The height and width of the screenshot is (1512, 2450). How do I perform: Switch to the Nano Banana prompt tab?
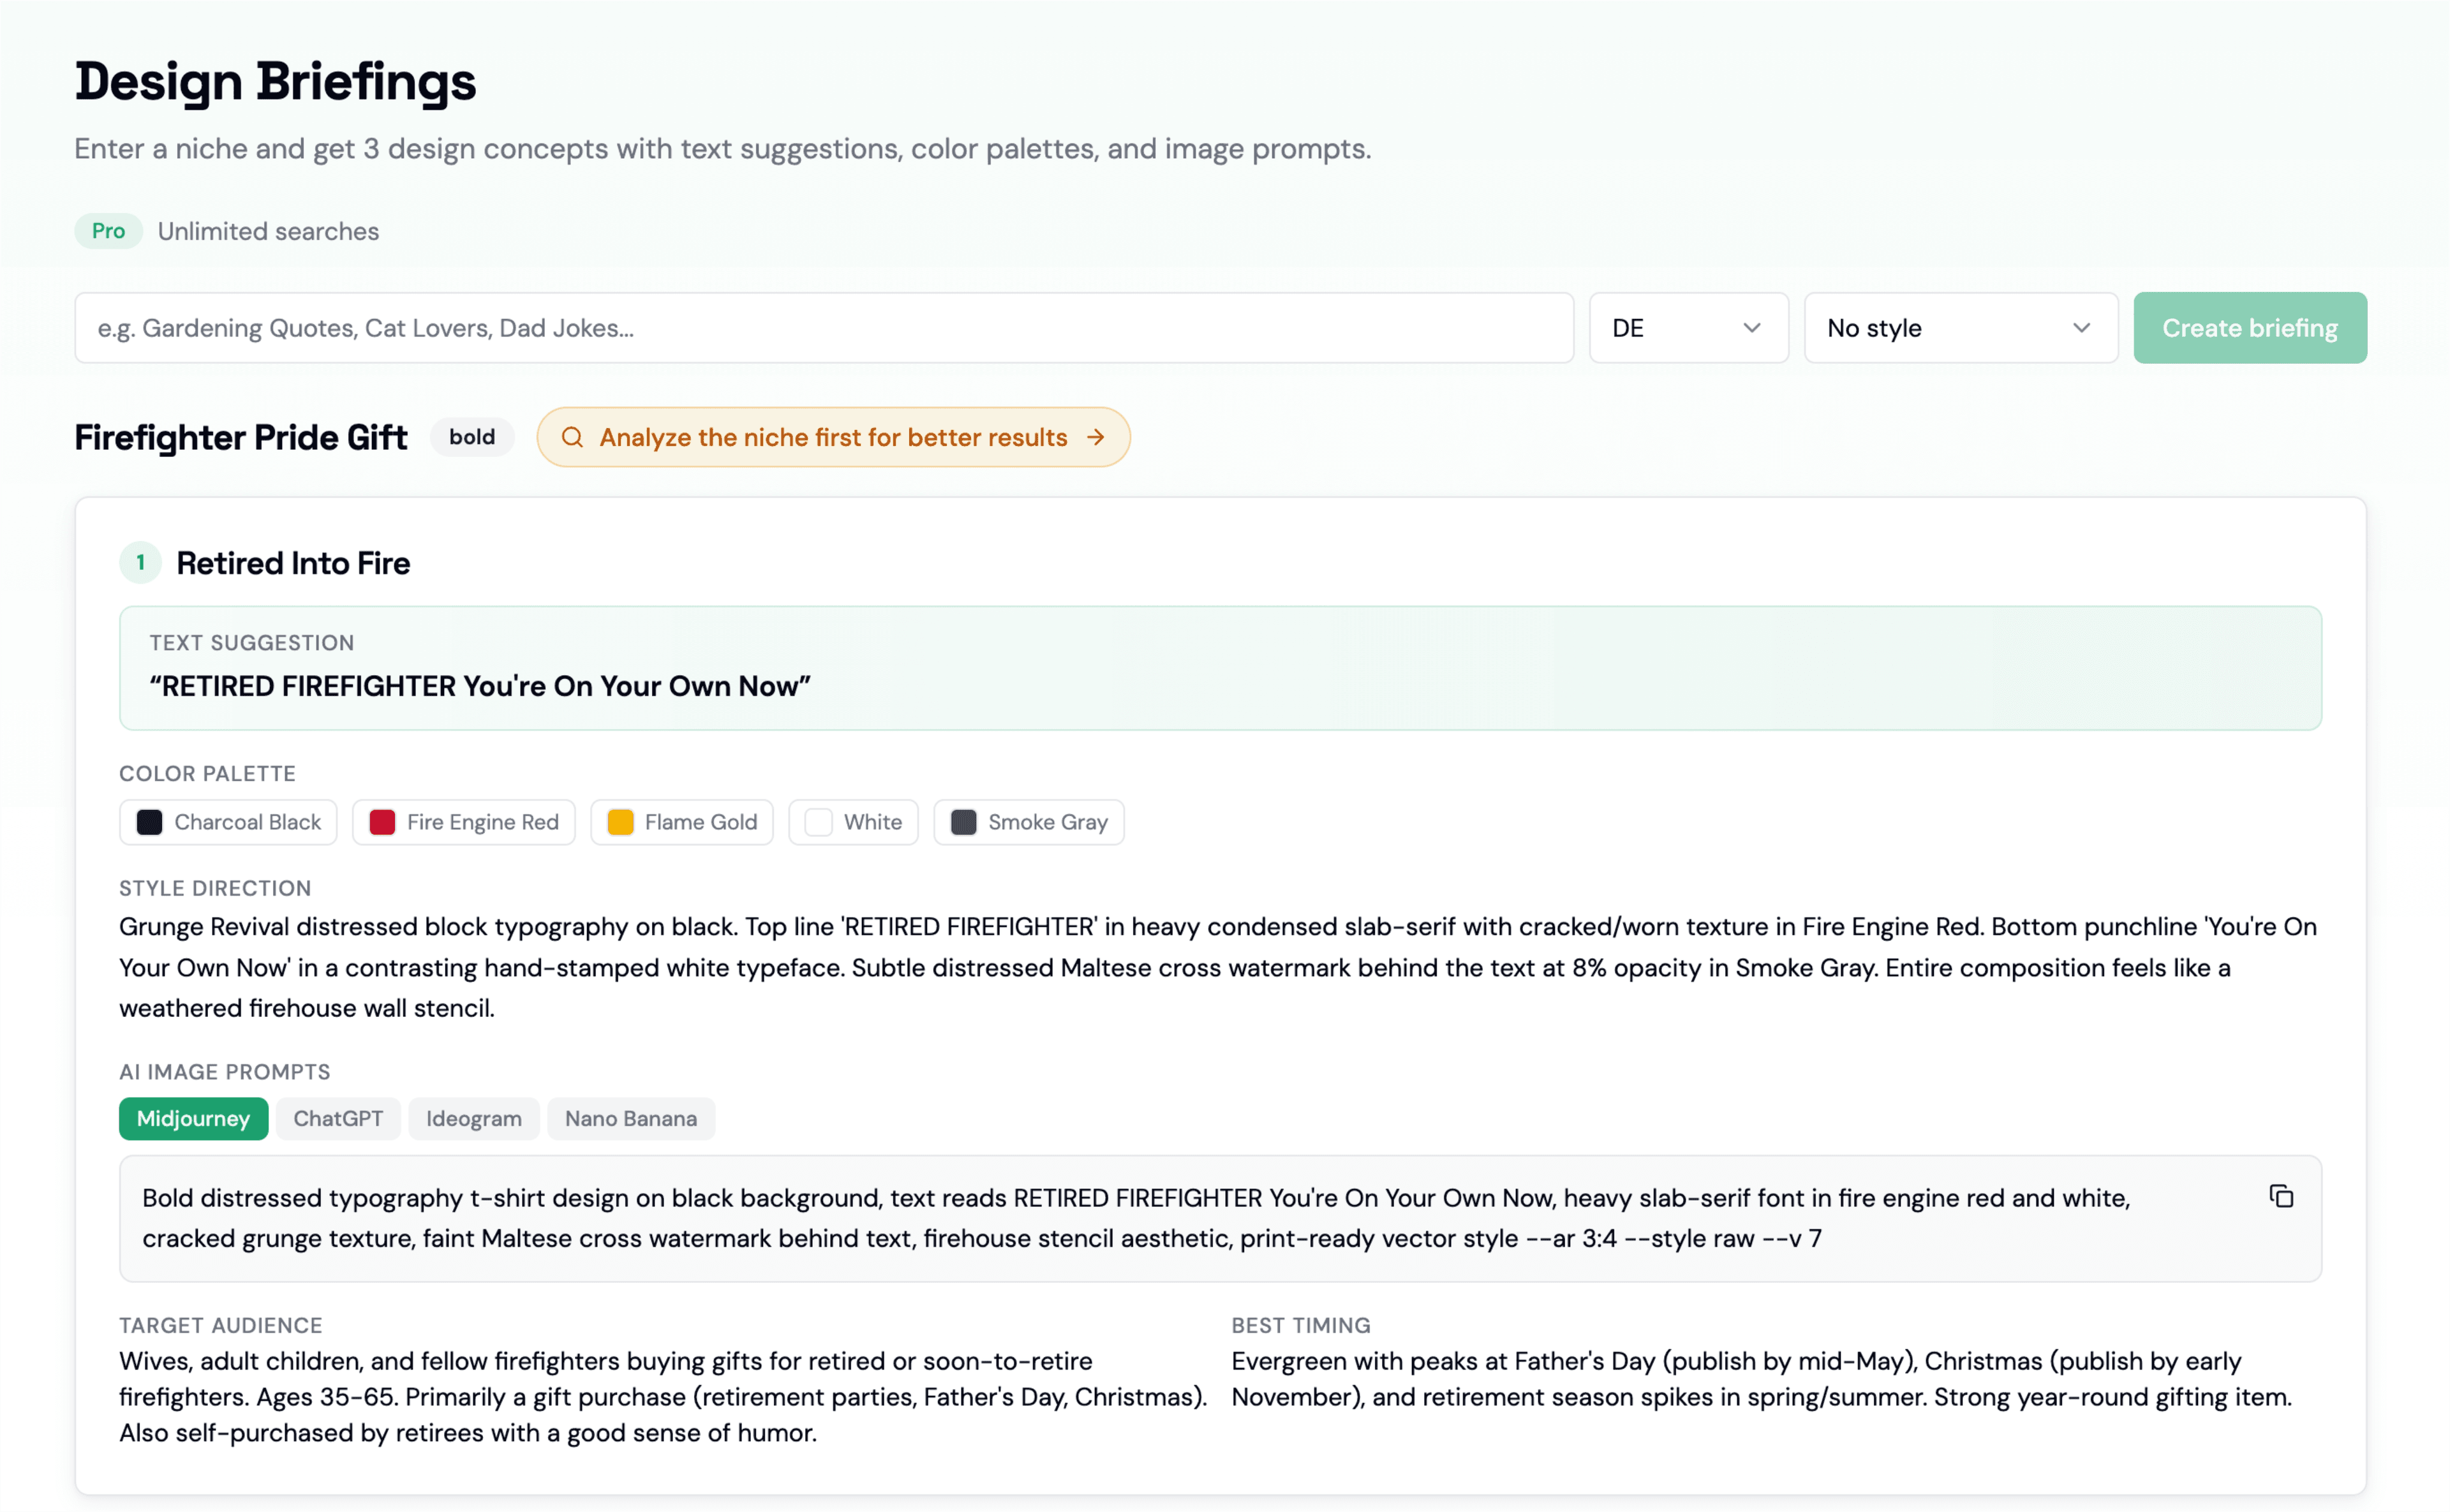click(631, 1118)
